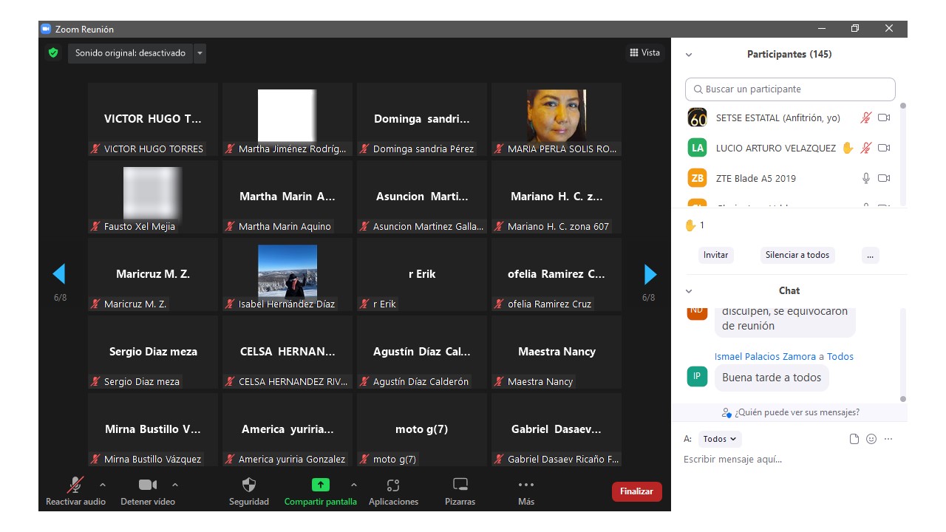Click ZTE Blade A5 2019 camera icon
The height and width of the screenshot is (532, 946).
(x=884, y=178)
